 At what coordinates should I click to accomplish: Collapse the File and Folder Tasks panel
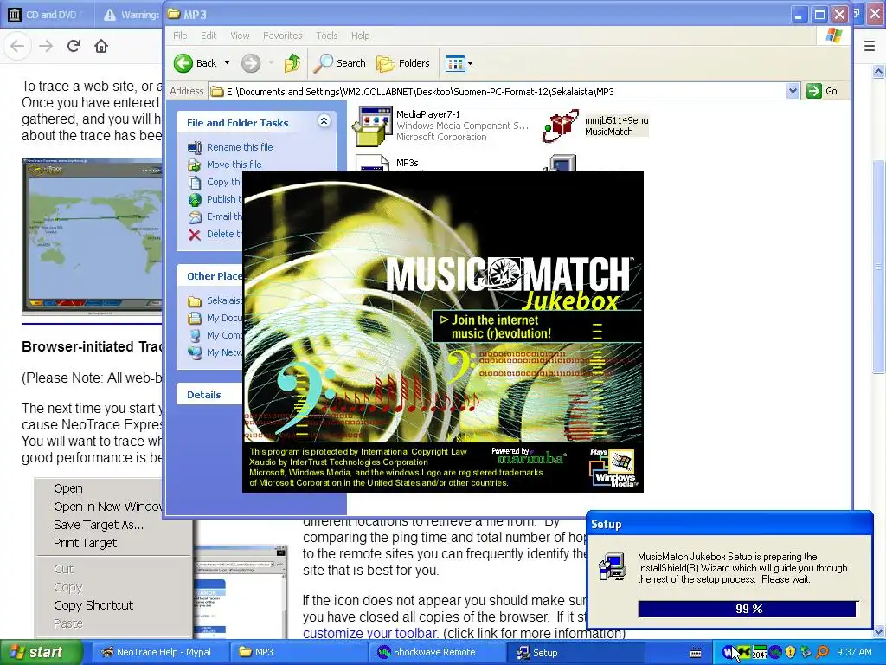[x=324, y=121]
